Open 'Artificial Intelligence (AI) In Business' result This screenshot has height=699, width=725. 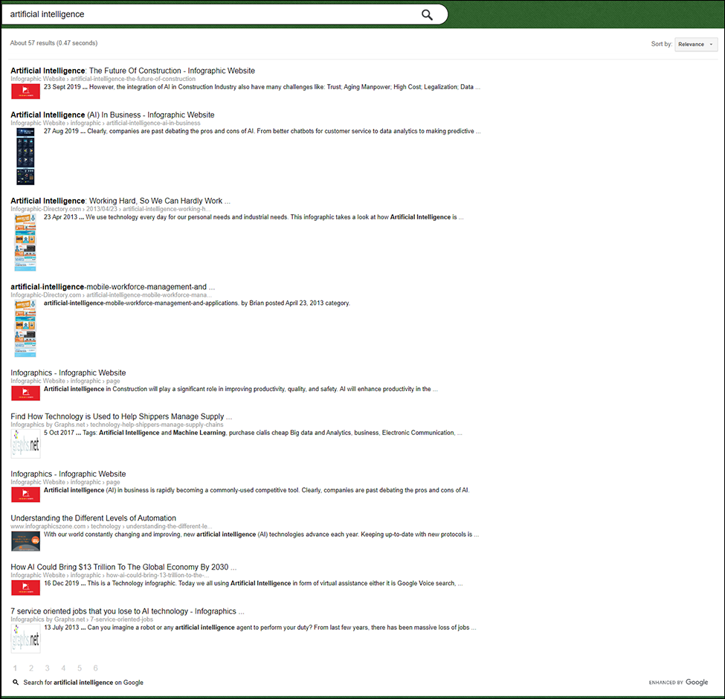click(x=112, y=115)
